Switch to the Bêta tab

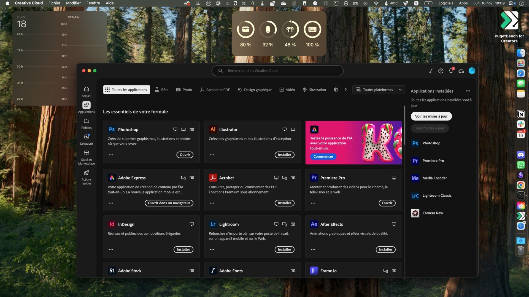161,90
